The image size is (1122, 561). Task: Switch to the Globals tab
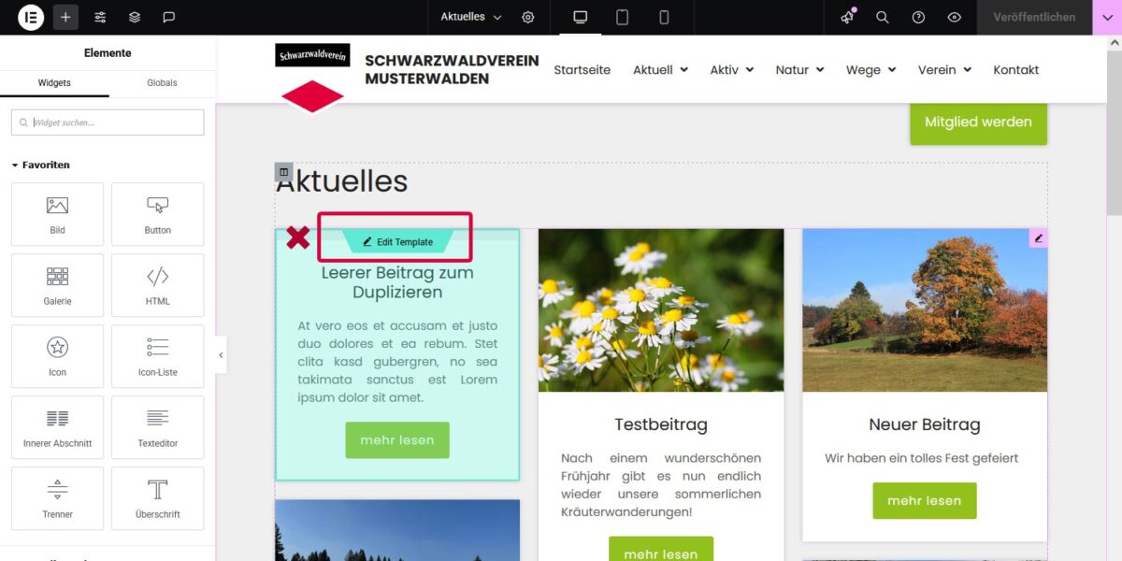(x=162, y=82)
